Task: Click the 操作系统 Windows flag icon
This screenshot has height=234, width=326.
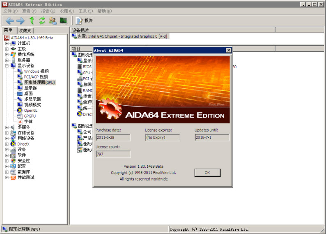Action: [13, 55]
